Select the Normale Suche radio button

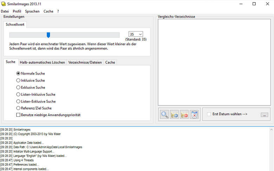tap(18, 74)
